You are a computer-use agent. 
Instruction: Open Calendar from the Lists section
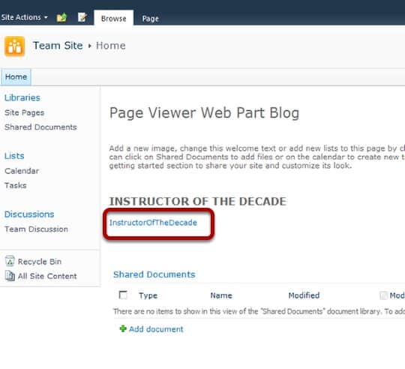coord(22,171)
